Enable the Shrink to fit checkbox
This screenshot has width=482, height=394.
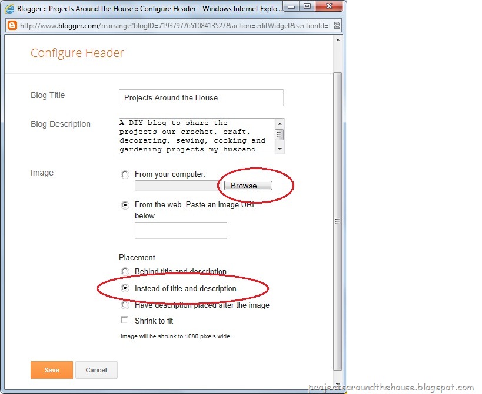click(x=125, y=321)
